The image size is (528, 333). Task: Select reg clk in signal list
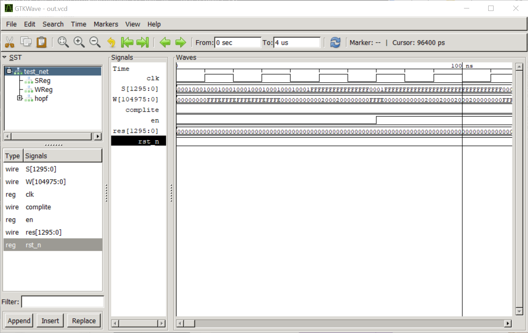(x=53, y=194)
